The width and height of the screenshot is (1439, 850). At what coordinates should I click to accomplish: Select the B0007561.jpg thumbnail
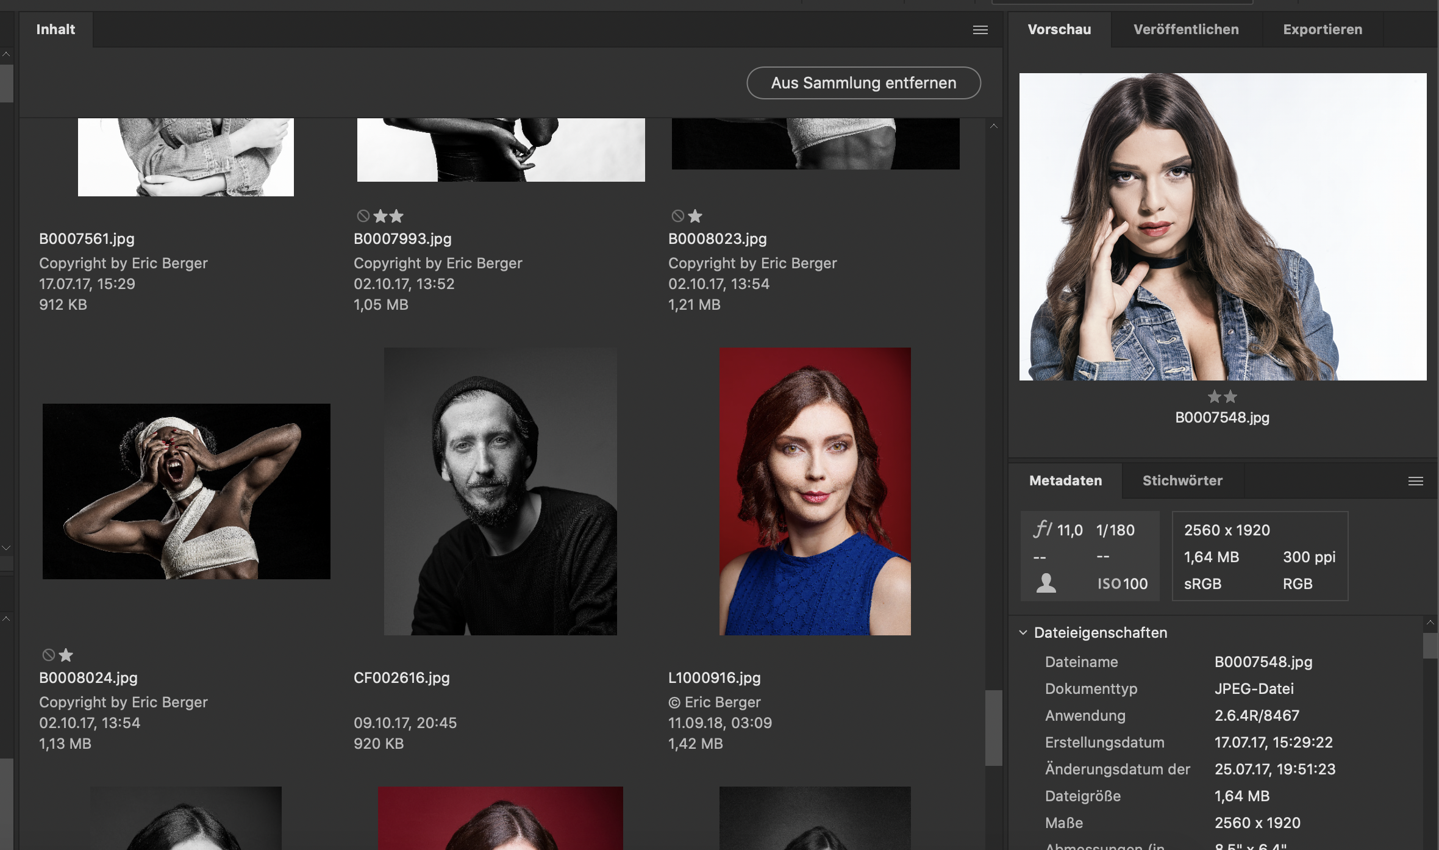[186, 157]
